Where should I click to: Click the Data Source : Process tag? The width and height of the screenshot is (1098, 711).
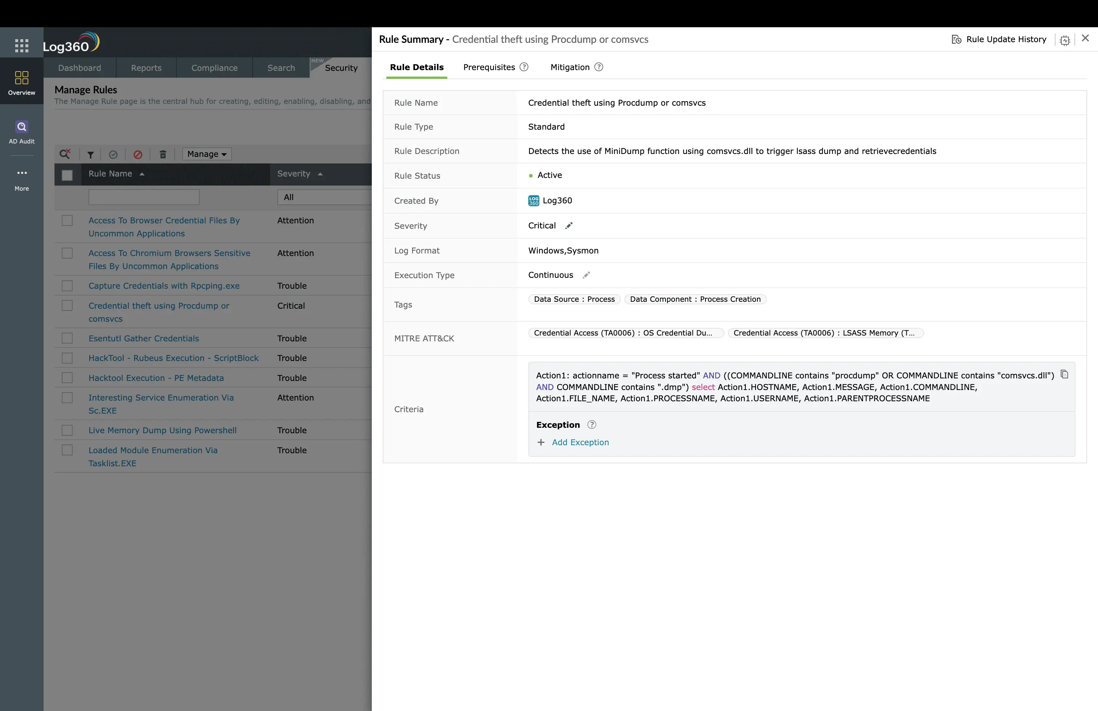(574, 300)
